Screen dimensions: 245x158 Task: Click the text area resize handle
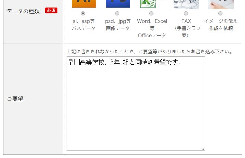coord(203,149)
